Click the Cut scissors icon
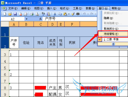This screenshot has width=128, height=97. (x=55, y=14)
